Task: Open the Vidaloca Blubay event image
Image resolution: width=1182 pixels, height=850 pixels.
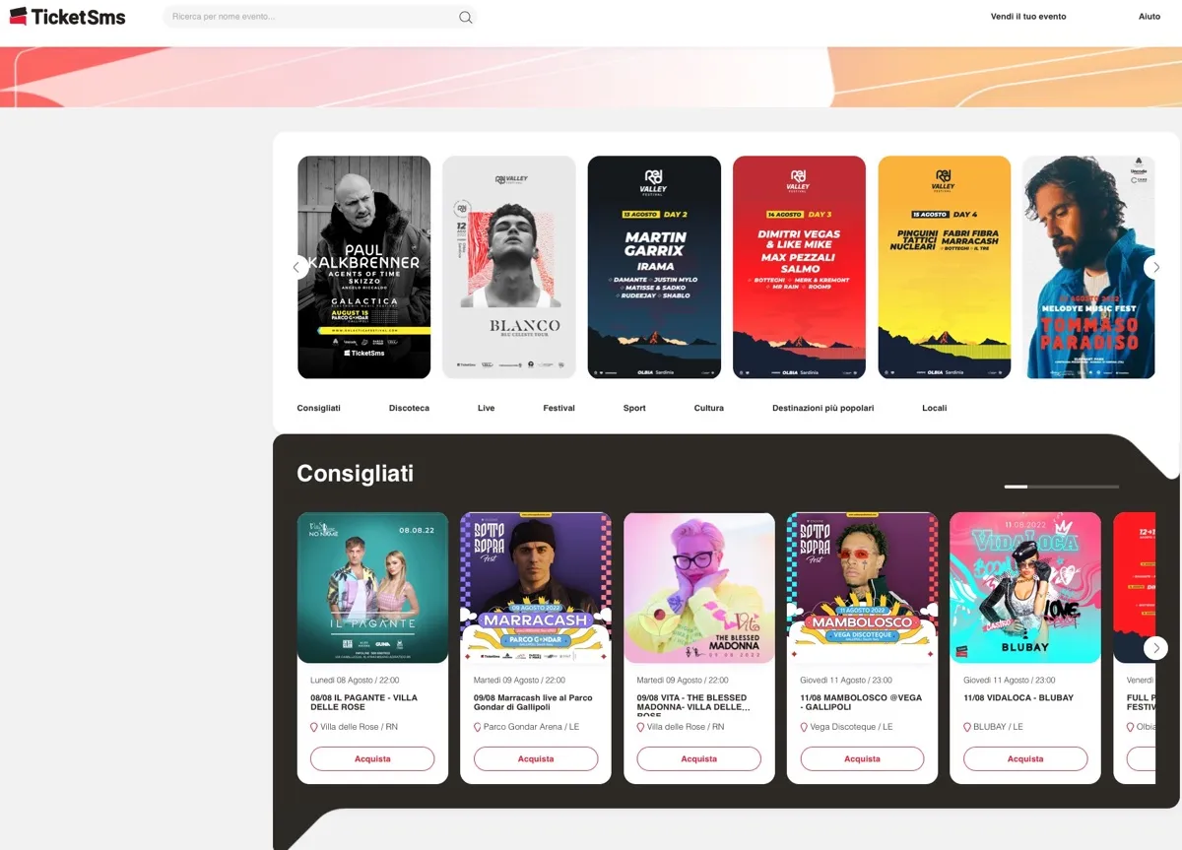Action: [1025, 588]
